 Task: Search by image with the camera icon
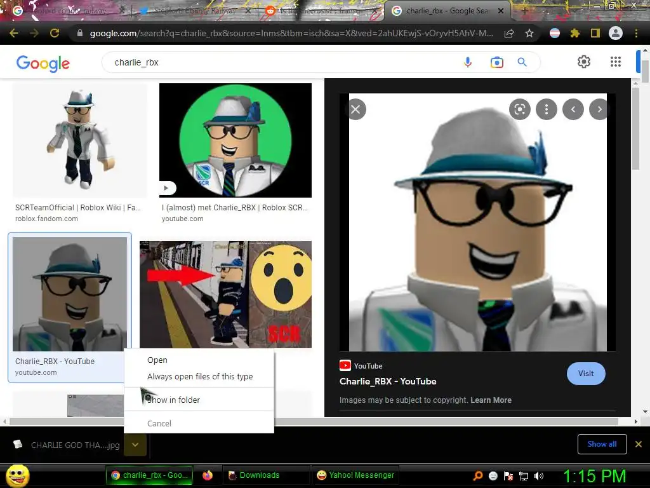(496, 62)
